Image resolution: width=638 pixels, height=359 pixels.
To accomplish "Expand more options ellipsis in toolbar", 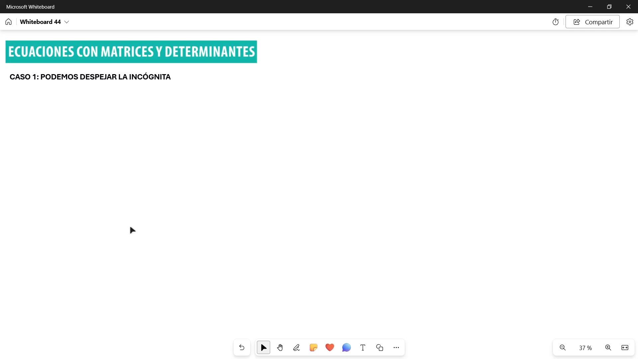I will 396,348.
